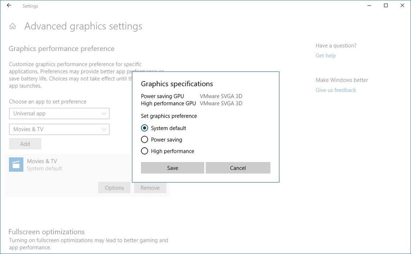411x254 pixels.
Task: Open the Get help link
Action: 326,55
